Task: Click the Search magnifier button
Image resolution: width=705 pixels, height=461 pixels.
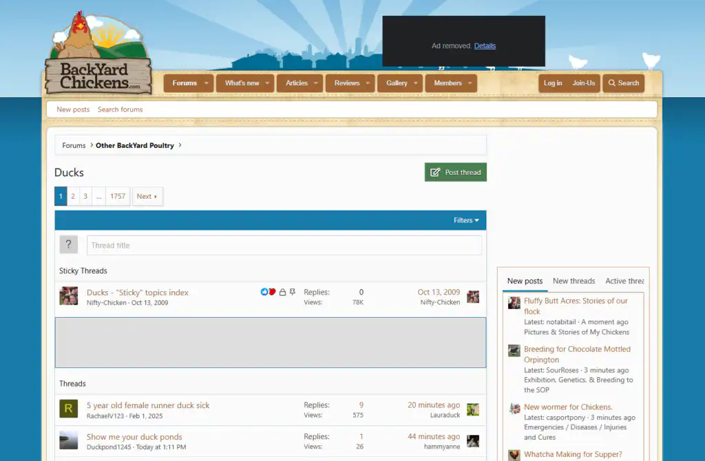Action: point(623,83)
